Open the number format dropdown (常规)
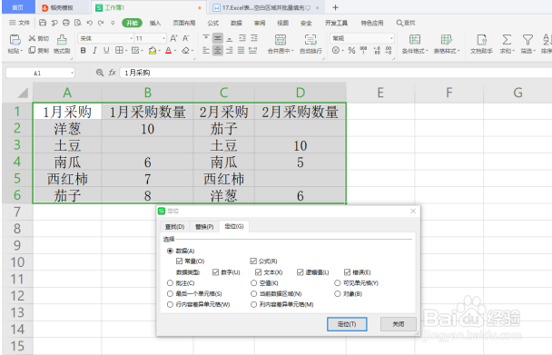Viewport: 552px width, 355px height. pos(391,38)
